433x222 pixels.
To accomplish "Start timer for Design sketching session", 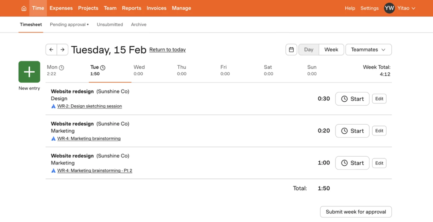I will (x=352, y=99).
